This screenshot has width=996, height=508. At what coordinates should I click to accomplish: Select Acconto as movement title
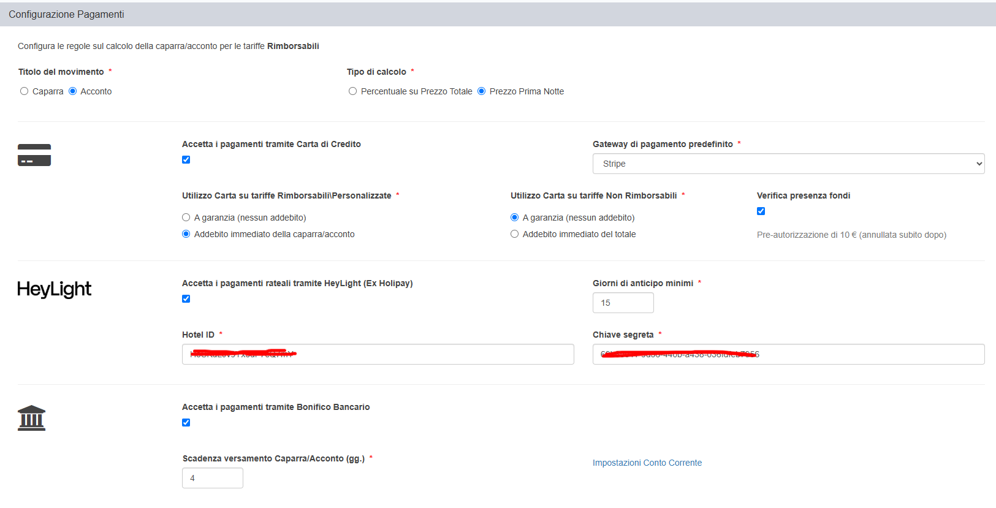[73, 91]
